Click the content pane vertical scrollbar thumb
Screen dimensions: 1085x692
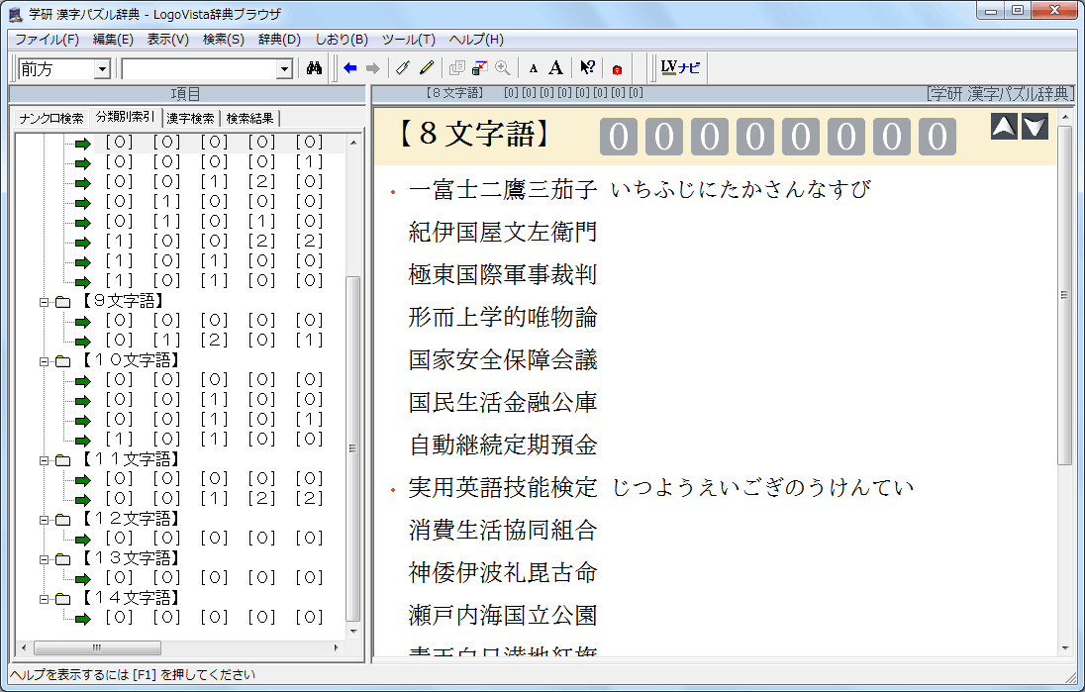pyautogui.click(x=1065, y=295)
